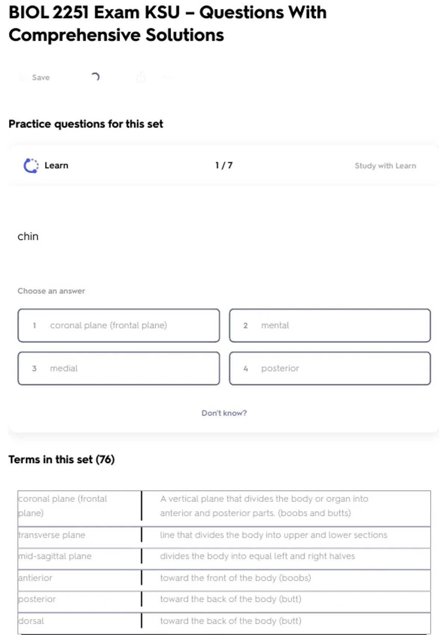Click the share icon
The width and height of the screenshot is (448, 635).
[x=141, y=77]
